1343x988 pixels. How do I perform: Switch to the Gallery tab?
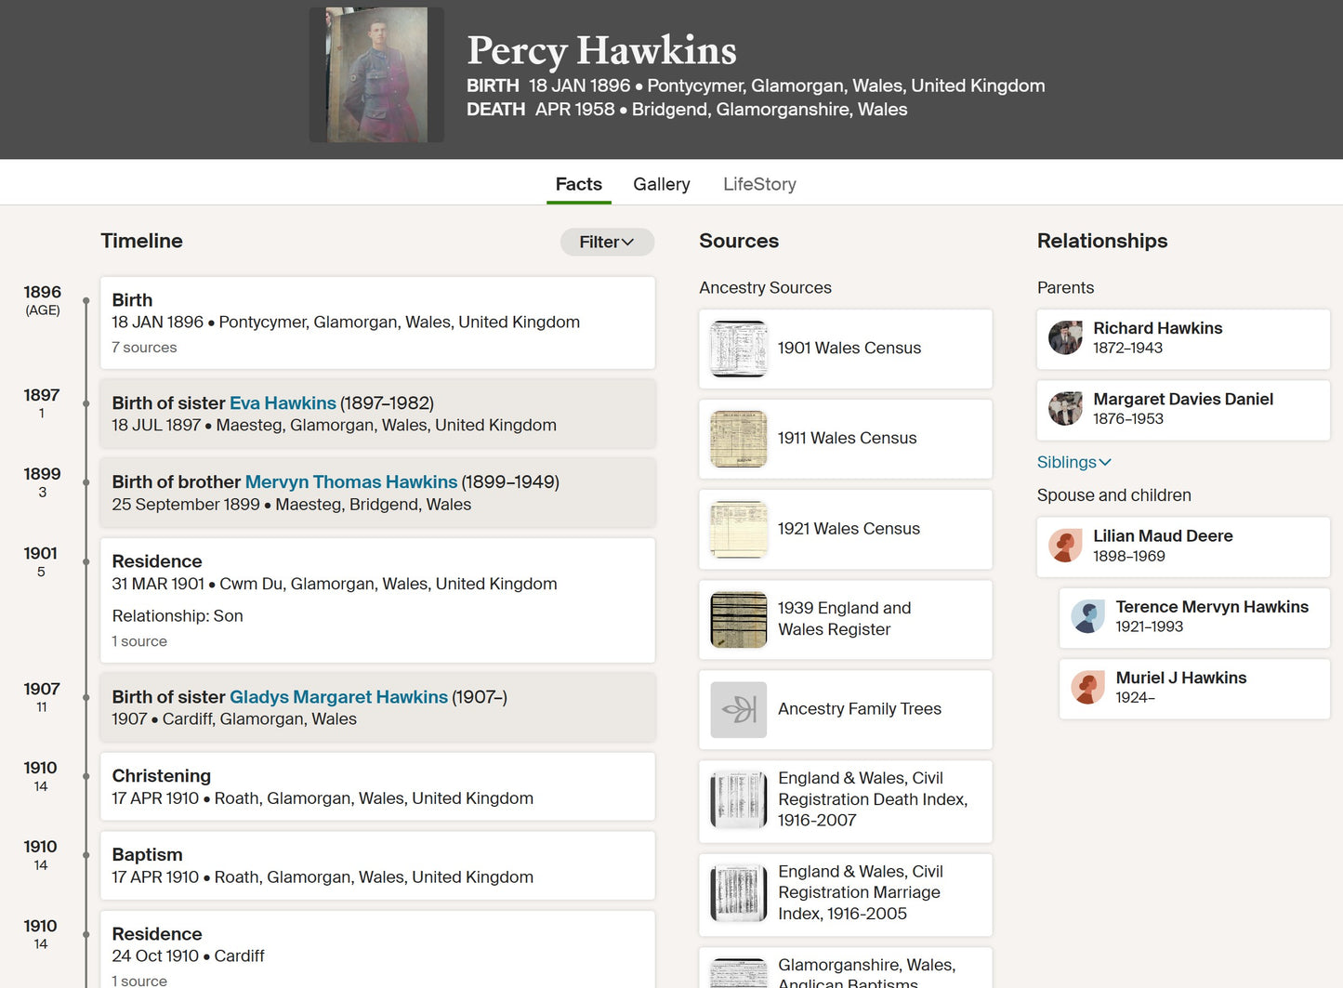(x=661, y=184)
